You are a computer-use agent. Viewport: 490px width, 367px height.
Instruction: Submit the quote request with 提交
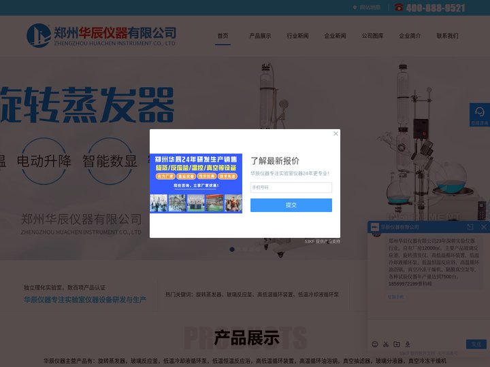point(291,205)
